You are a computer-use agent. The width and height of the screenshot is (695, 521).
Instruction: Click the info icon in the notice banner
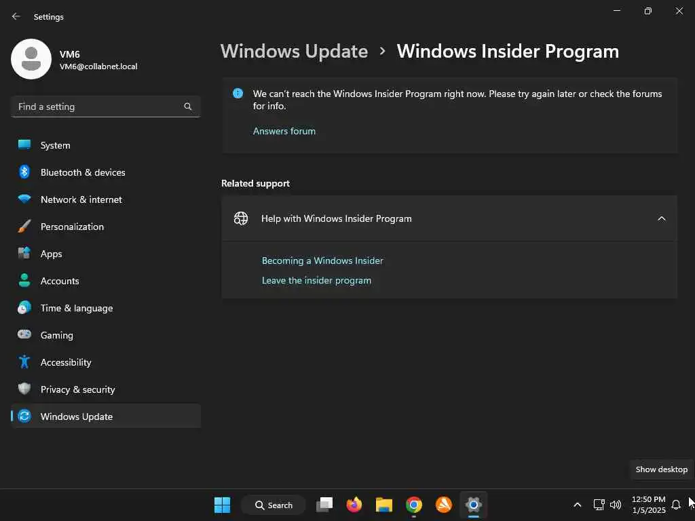(x=238, y=93)
